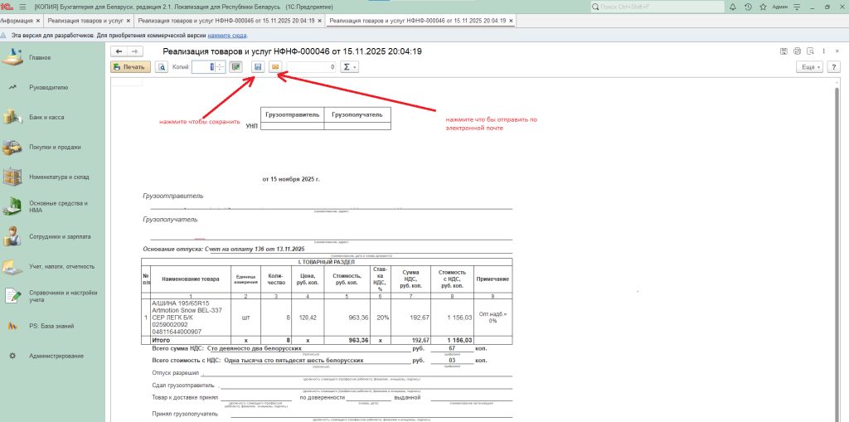The height and width of the screenshot is (422, 849).
Task: Click the help question mark button
Action: (835, 66)
